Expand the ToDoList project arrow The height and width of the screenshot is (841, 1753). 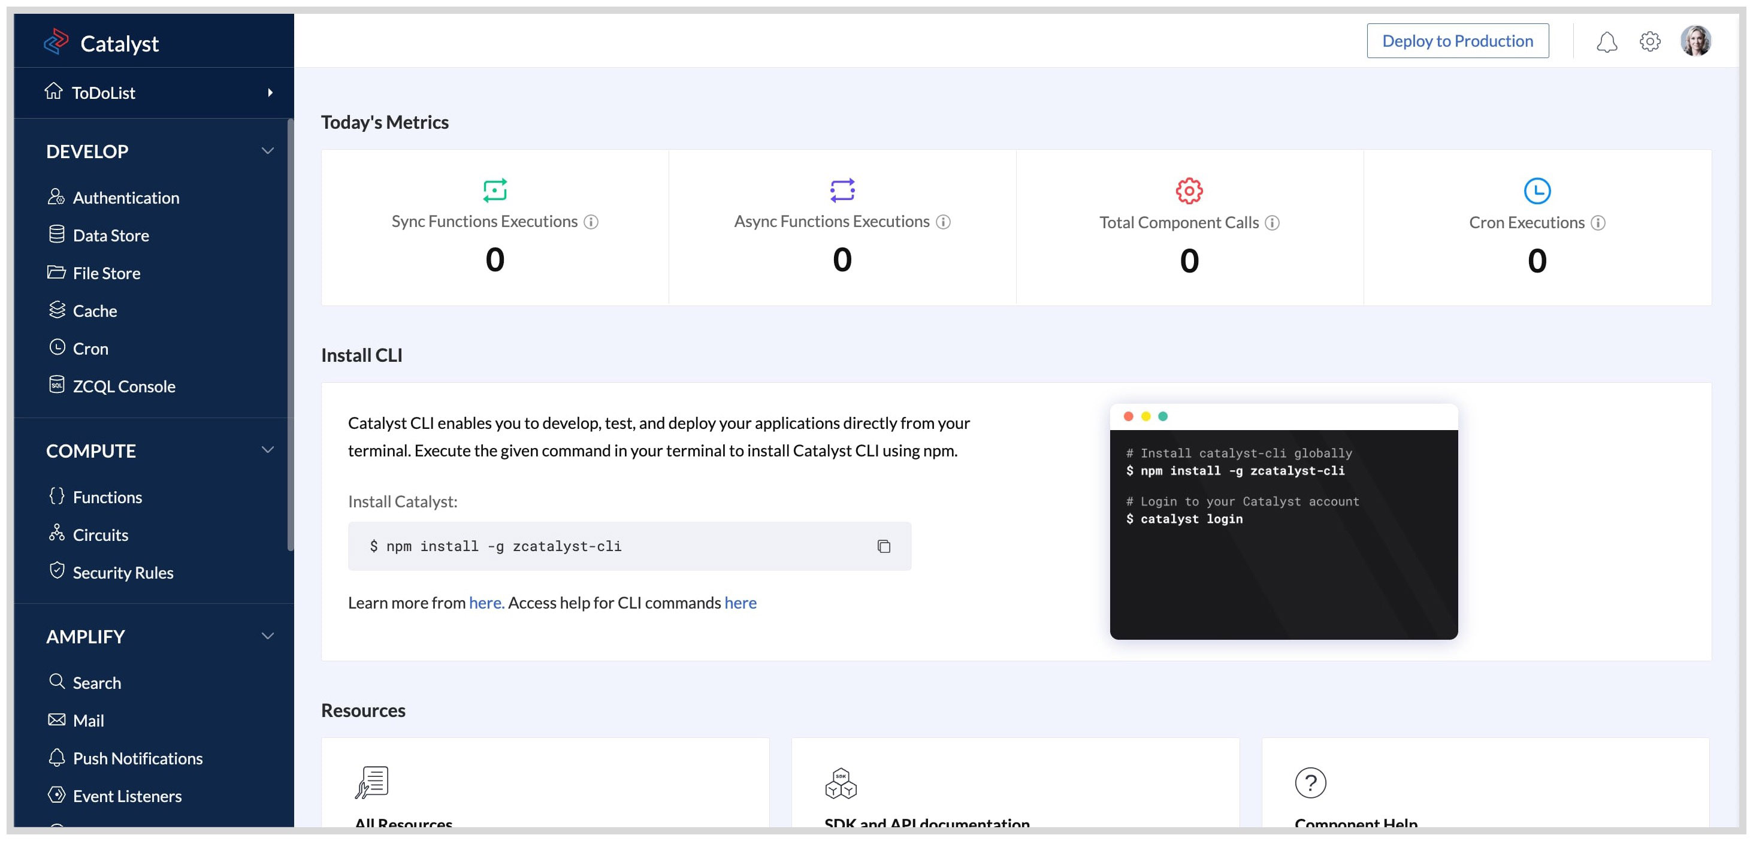click(270, 92)
